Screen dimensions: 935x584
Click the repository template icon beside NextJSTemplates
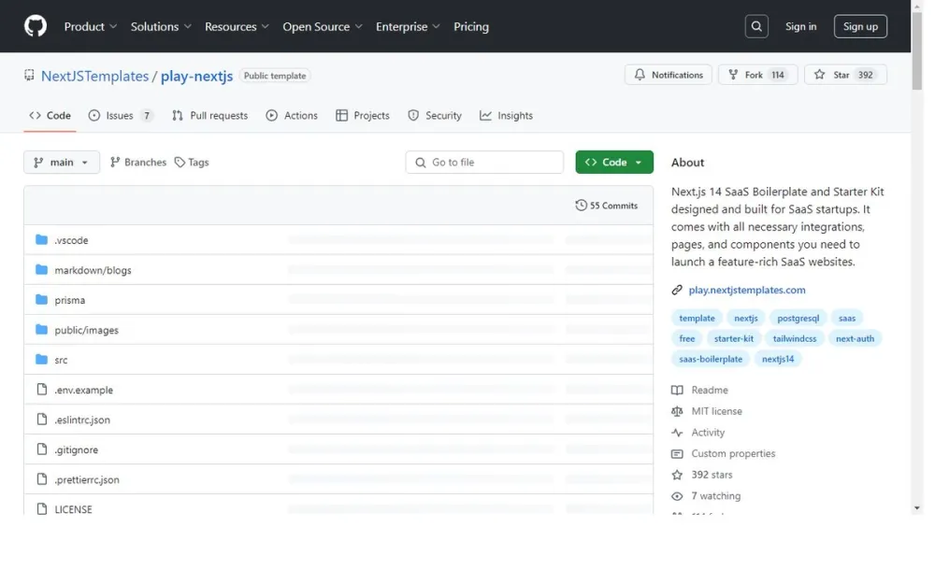coord(29,75)
